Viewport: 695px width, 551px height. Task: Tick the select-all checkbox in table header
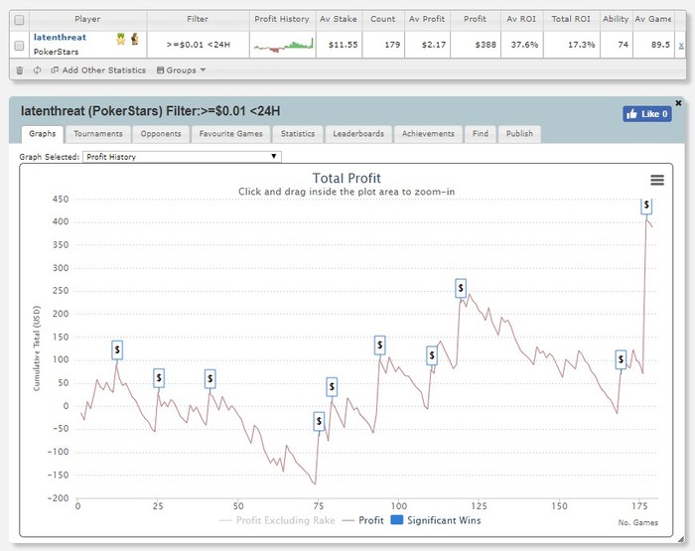(19, 20)
